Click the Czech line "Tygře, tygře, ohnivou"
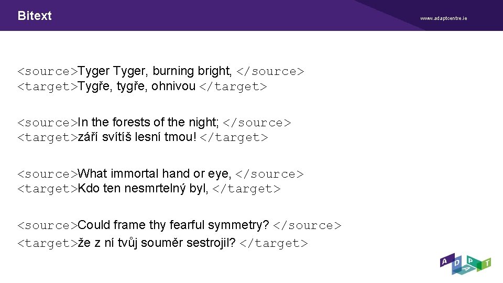This screenshot has width=503, height=283. pyautogui.click(x=137, y=85)
